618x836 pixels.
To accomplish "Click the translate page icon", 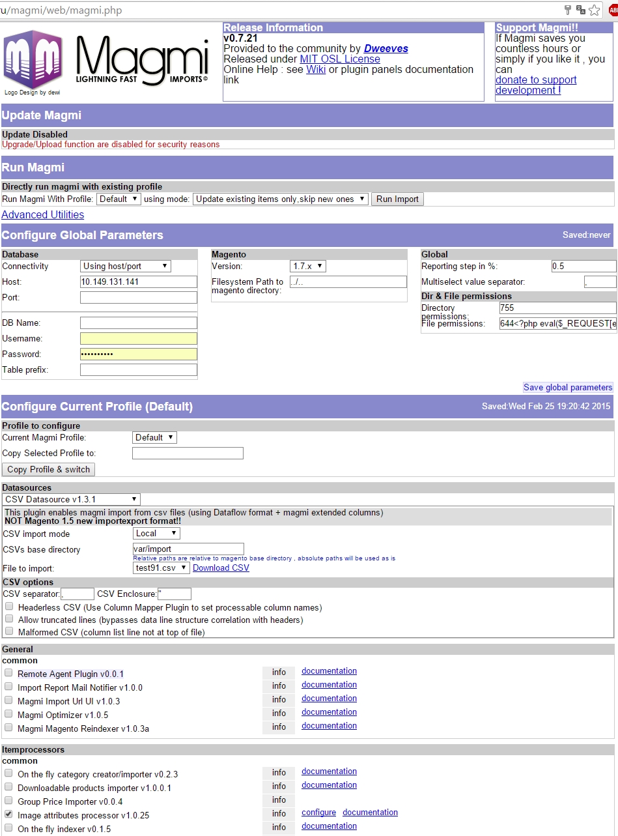I will pos(581,10).
